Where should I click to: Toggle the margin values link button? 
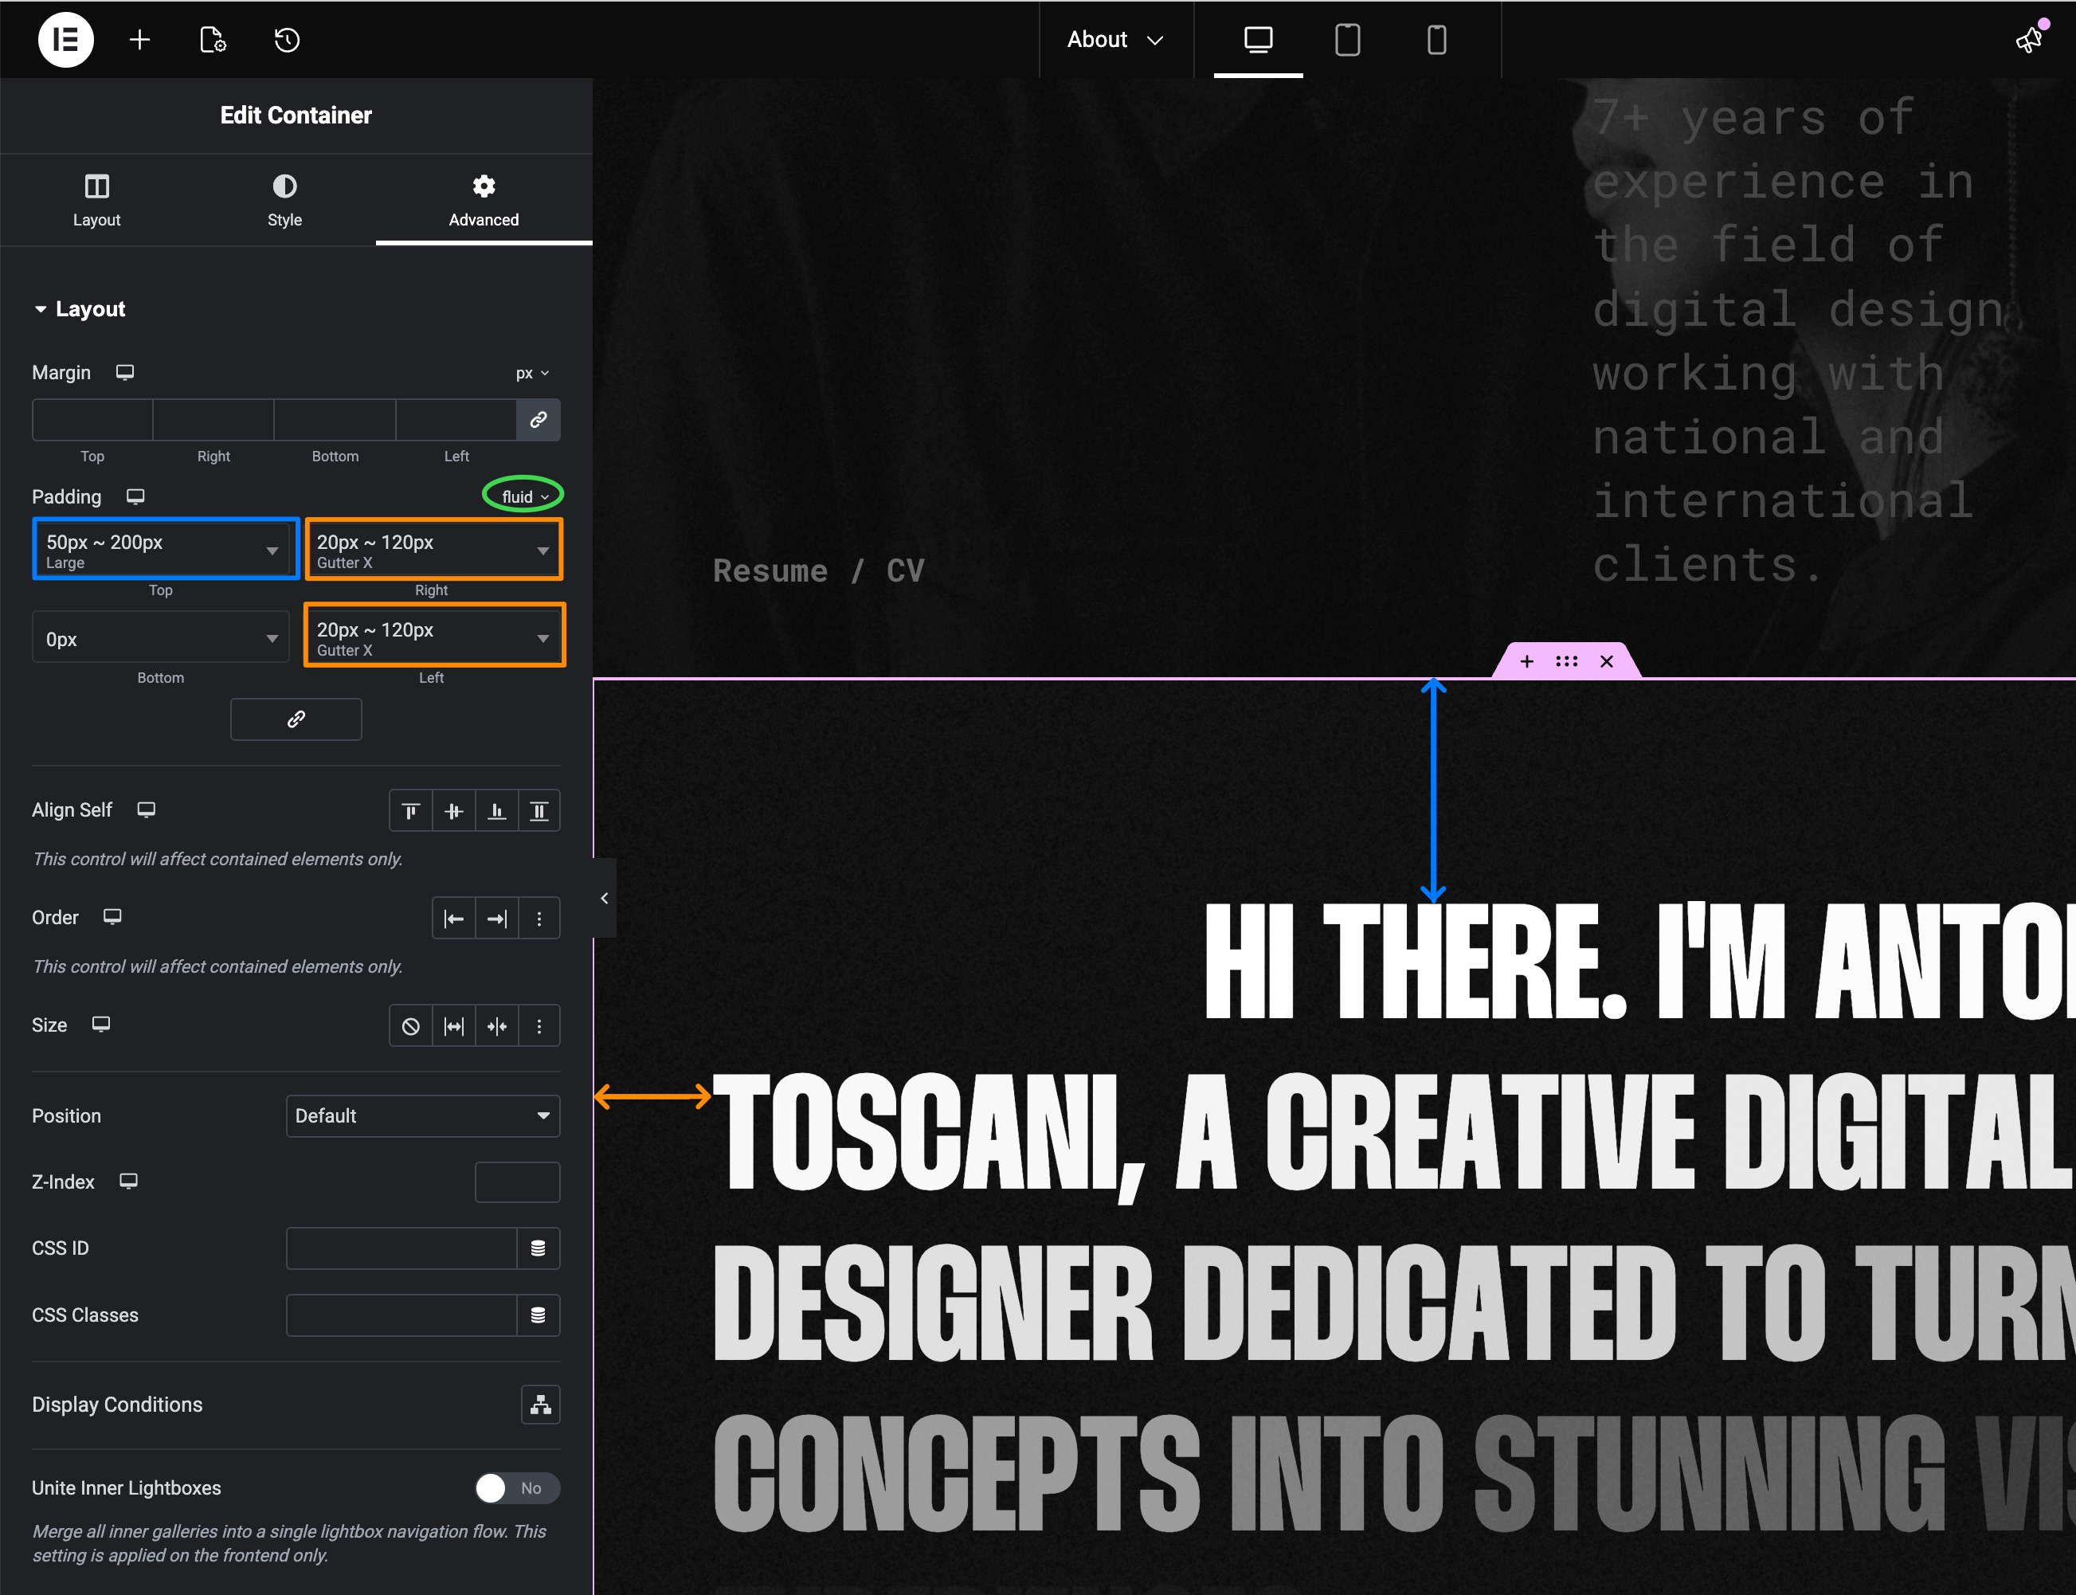tap(539, 420)
